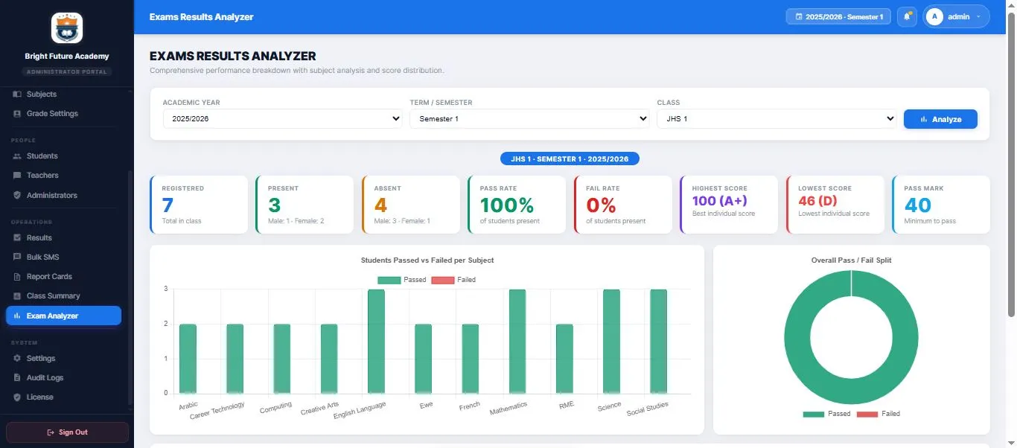Click the Bulk SMS message icon
Image resolution: width=1017 pixels, height=448 pixels.
(17, 257)
